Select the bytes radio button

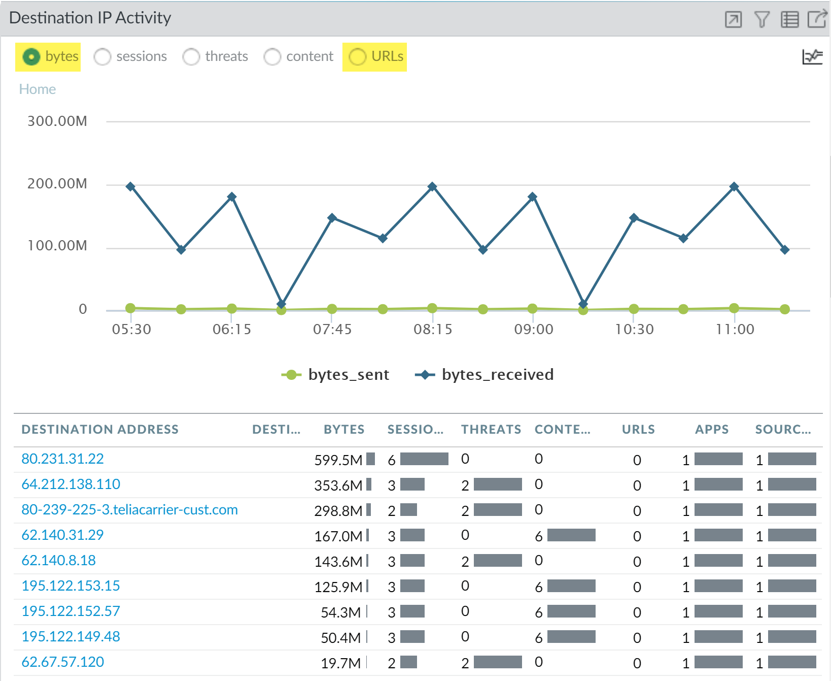[31, 57]
